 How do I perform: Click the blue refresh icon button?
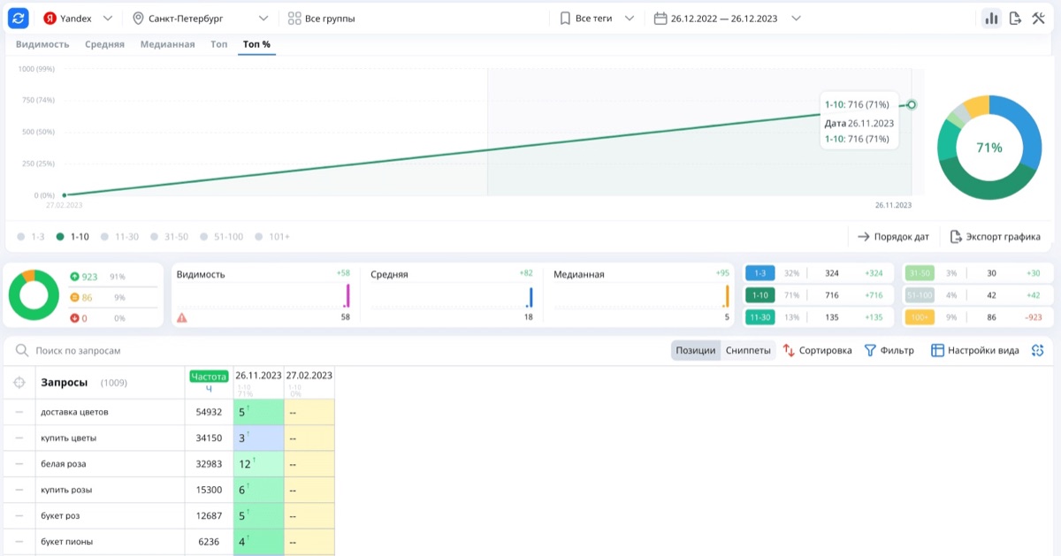19,18
